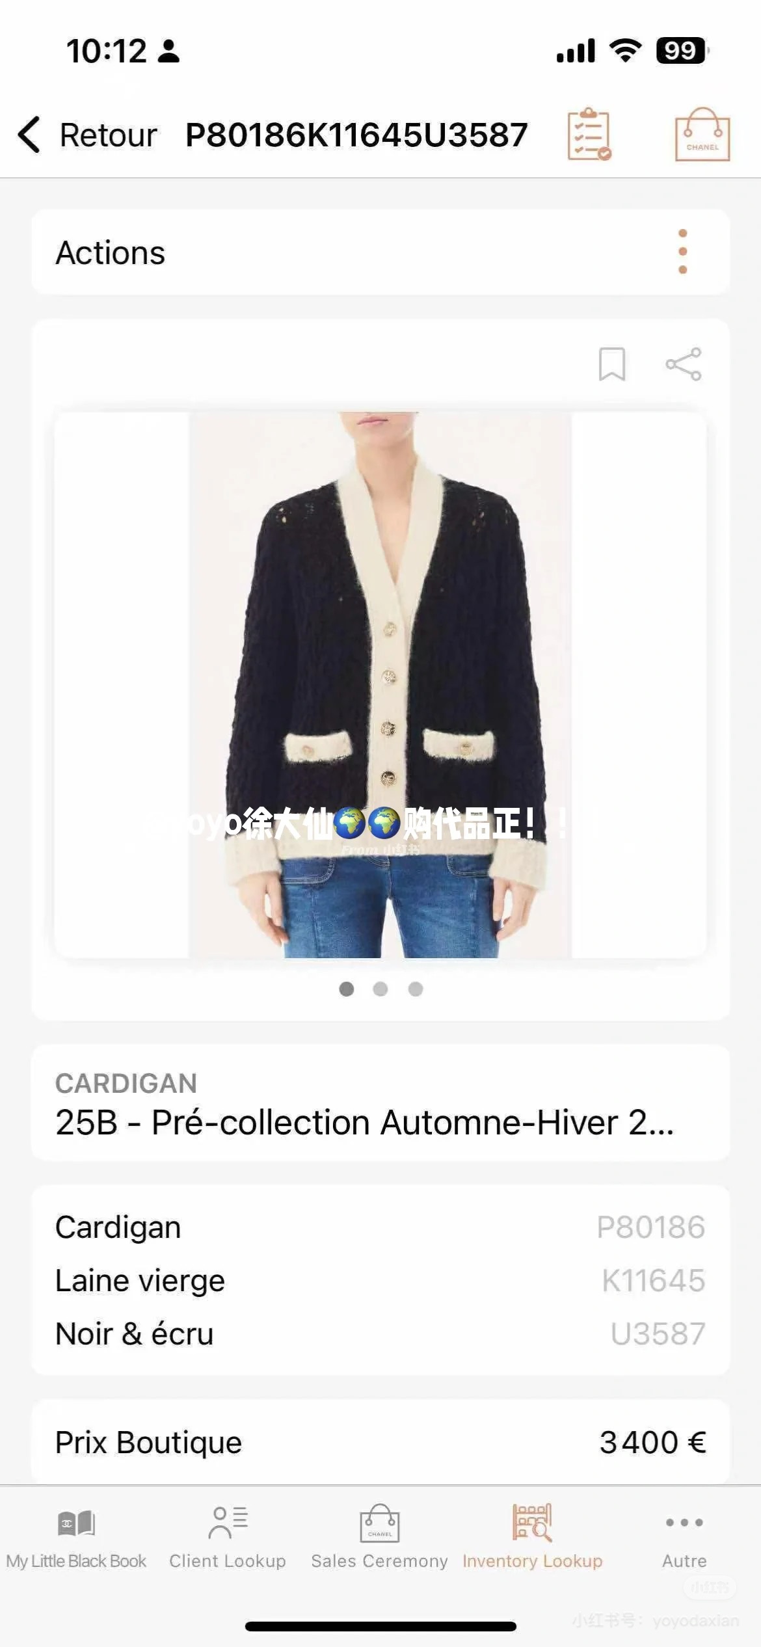The image size is (761, 1647).
Task: Switch to Client Lookup tab
Action: [228, 1538]
